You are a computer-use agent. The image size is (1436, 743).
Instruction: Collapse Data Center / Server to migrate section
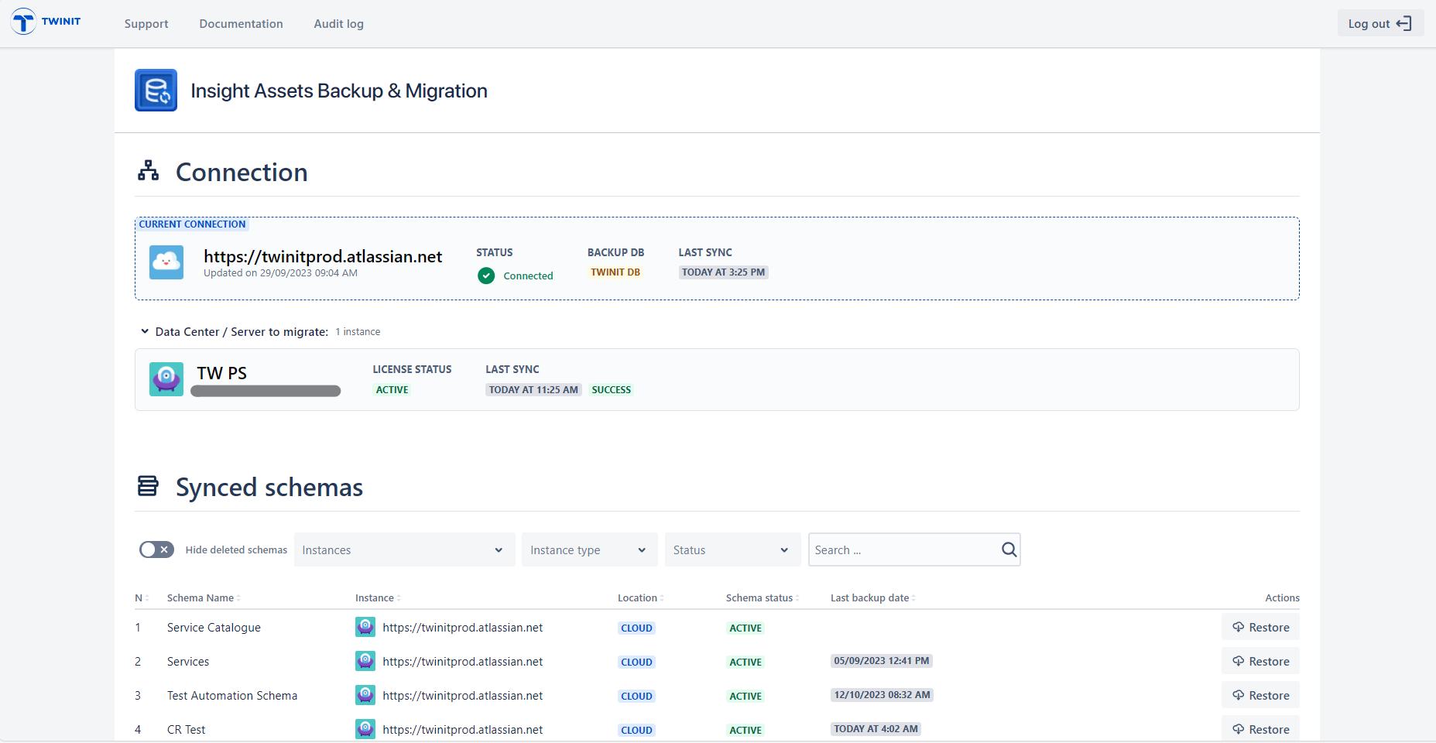click(145, 331)
